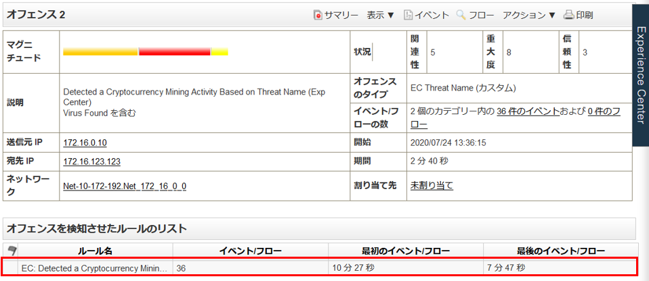The image size is (649, 281).
Task: Click the イベント toolbar label
Action: tap(432, 16)
